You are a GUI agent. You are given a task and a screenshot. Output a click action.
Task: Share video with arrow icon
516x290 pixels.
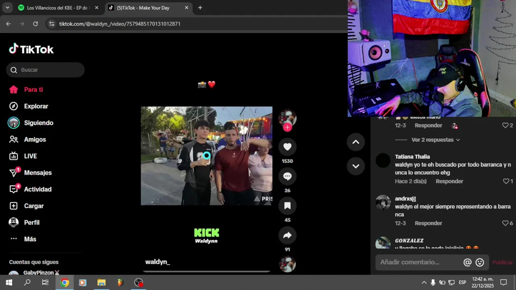[x=287, y=236]
